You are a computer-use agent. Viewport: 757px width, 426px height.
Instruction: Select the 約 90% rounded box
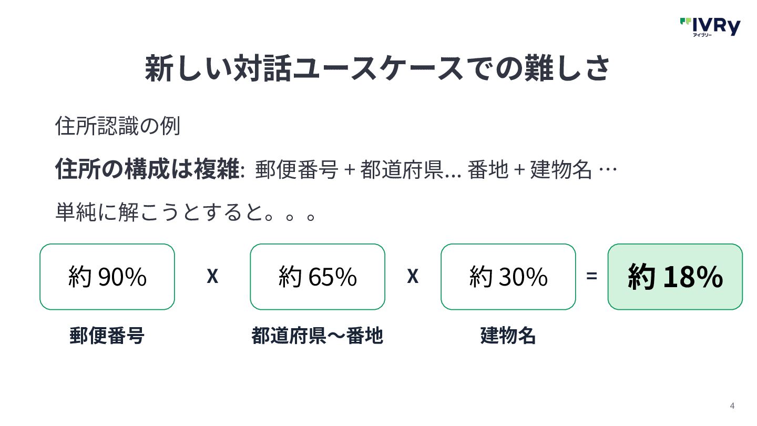click(x=107, y=277)
